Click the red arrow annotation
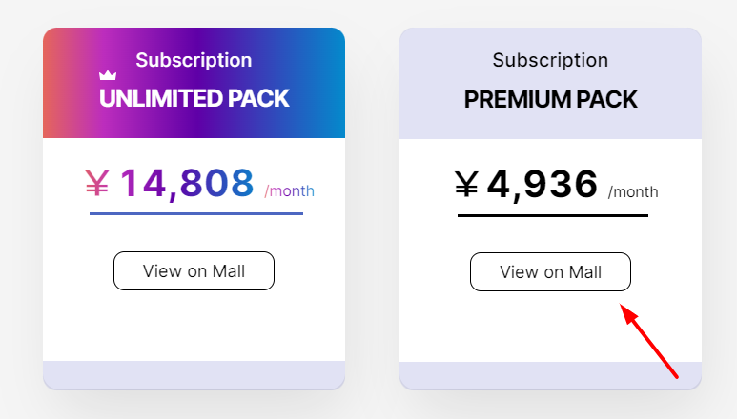The image size is (737, 419). point(650,341)
